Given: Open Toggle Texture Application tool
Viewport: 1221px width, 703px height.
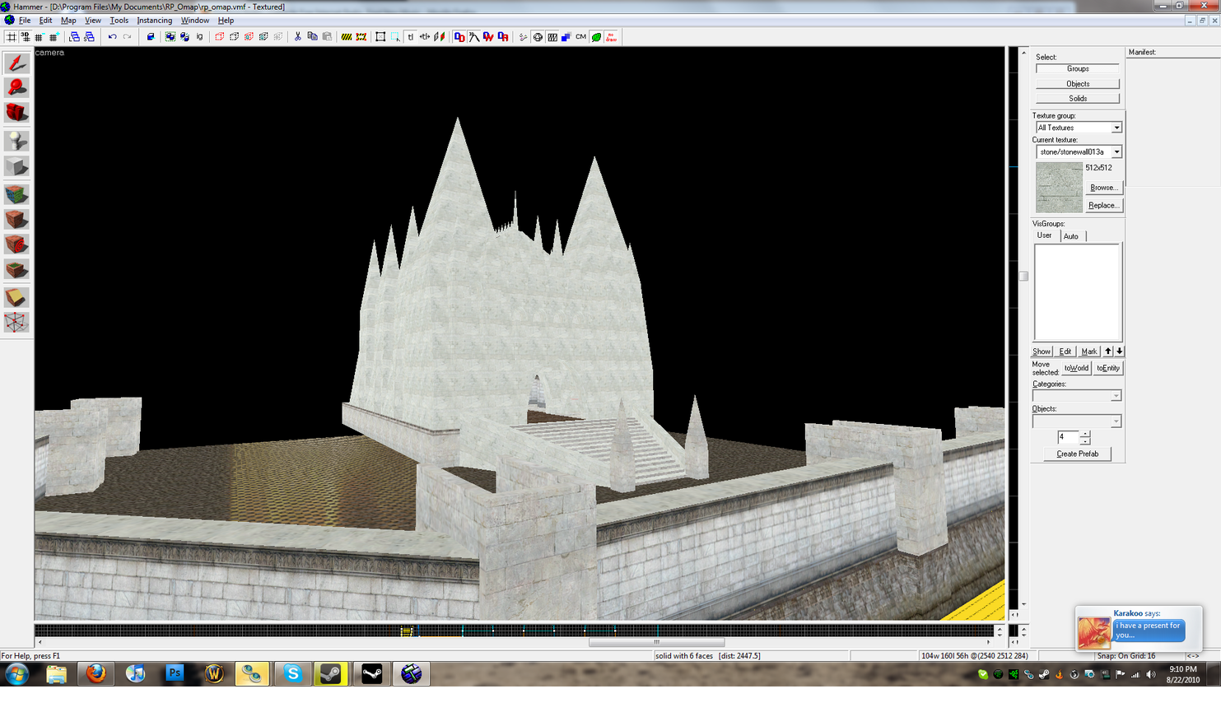Looking at the screenshot, I should [x=16, y=194].
